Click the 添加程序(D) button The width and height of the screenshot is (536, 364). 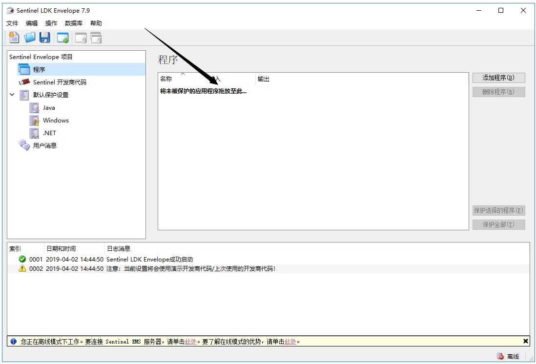(498, 78)
